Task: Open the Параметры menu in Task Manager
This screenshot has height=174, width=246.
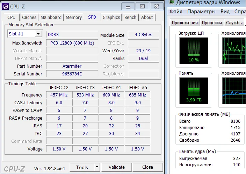Action: click(x=201, y=12)
